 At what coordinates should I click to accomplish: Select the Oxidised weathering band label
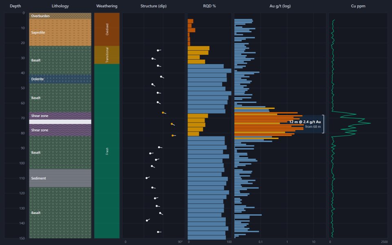click(x=107, y=29)
